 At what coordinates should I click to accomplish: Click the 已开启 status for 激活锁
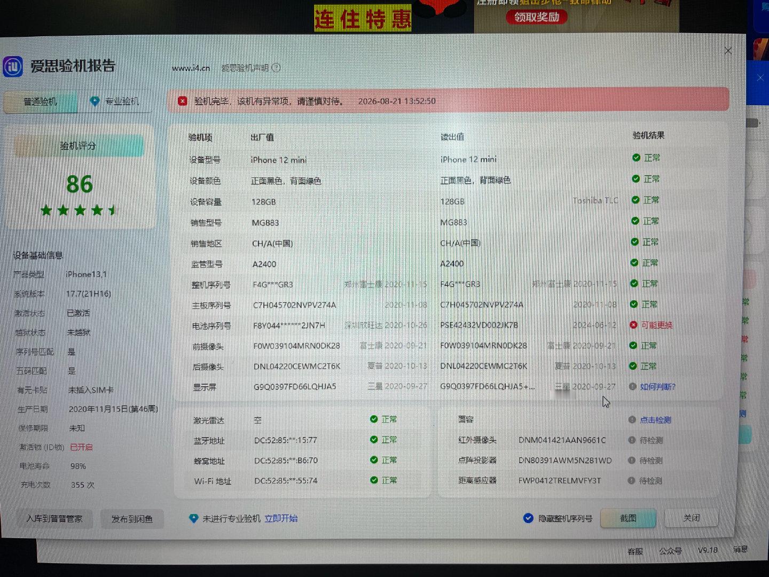pyautogui.click(x=81, y=447)
